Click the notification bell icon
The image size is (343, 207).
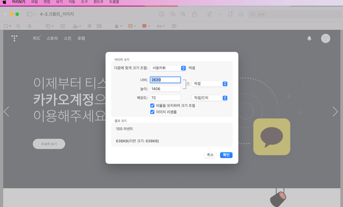pyautogui.click(x=309, y=38)
